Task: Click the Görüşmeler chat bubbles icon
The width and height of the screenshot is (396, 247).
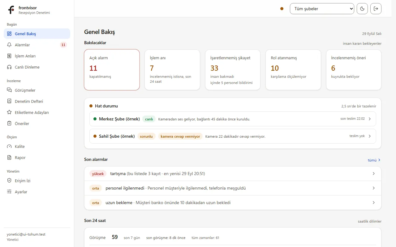Action: tap(9, 90)
